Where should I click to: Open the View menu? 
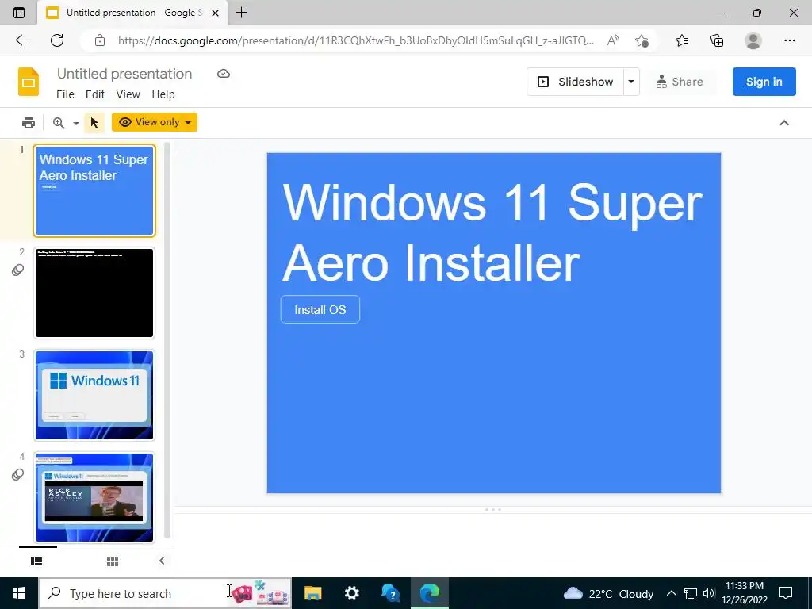pyautogui.click(x=128, y=94)
